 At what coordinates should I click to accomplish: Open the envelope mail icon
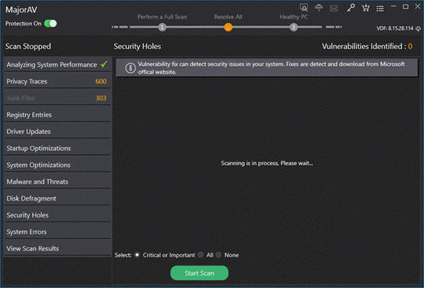coord(334,8)
